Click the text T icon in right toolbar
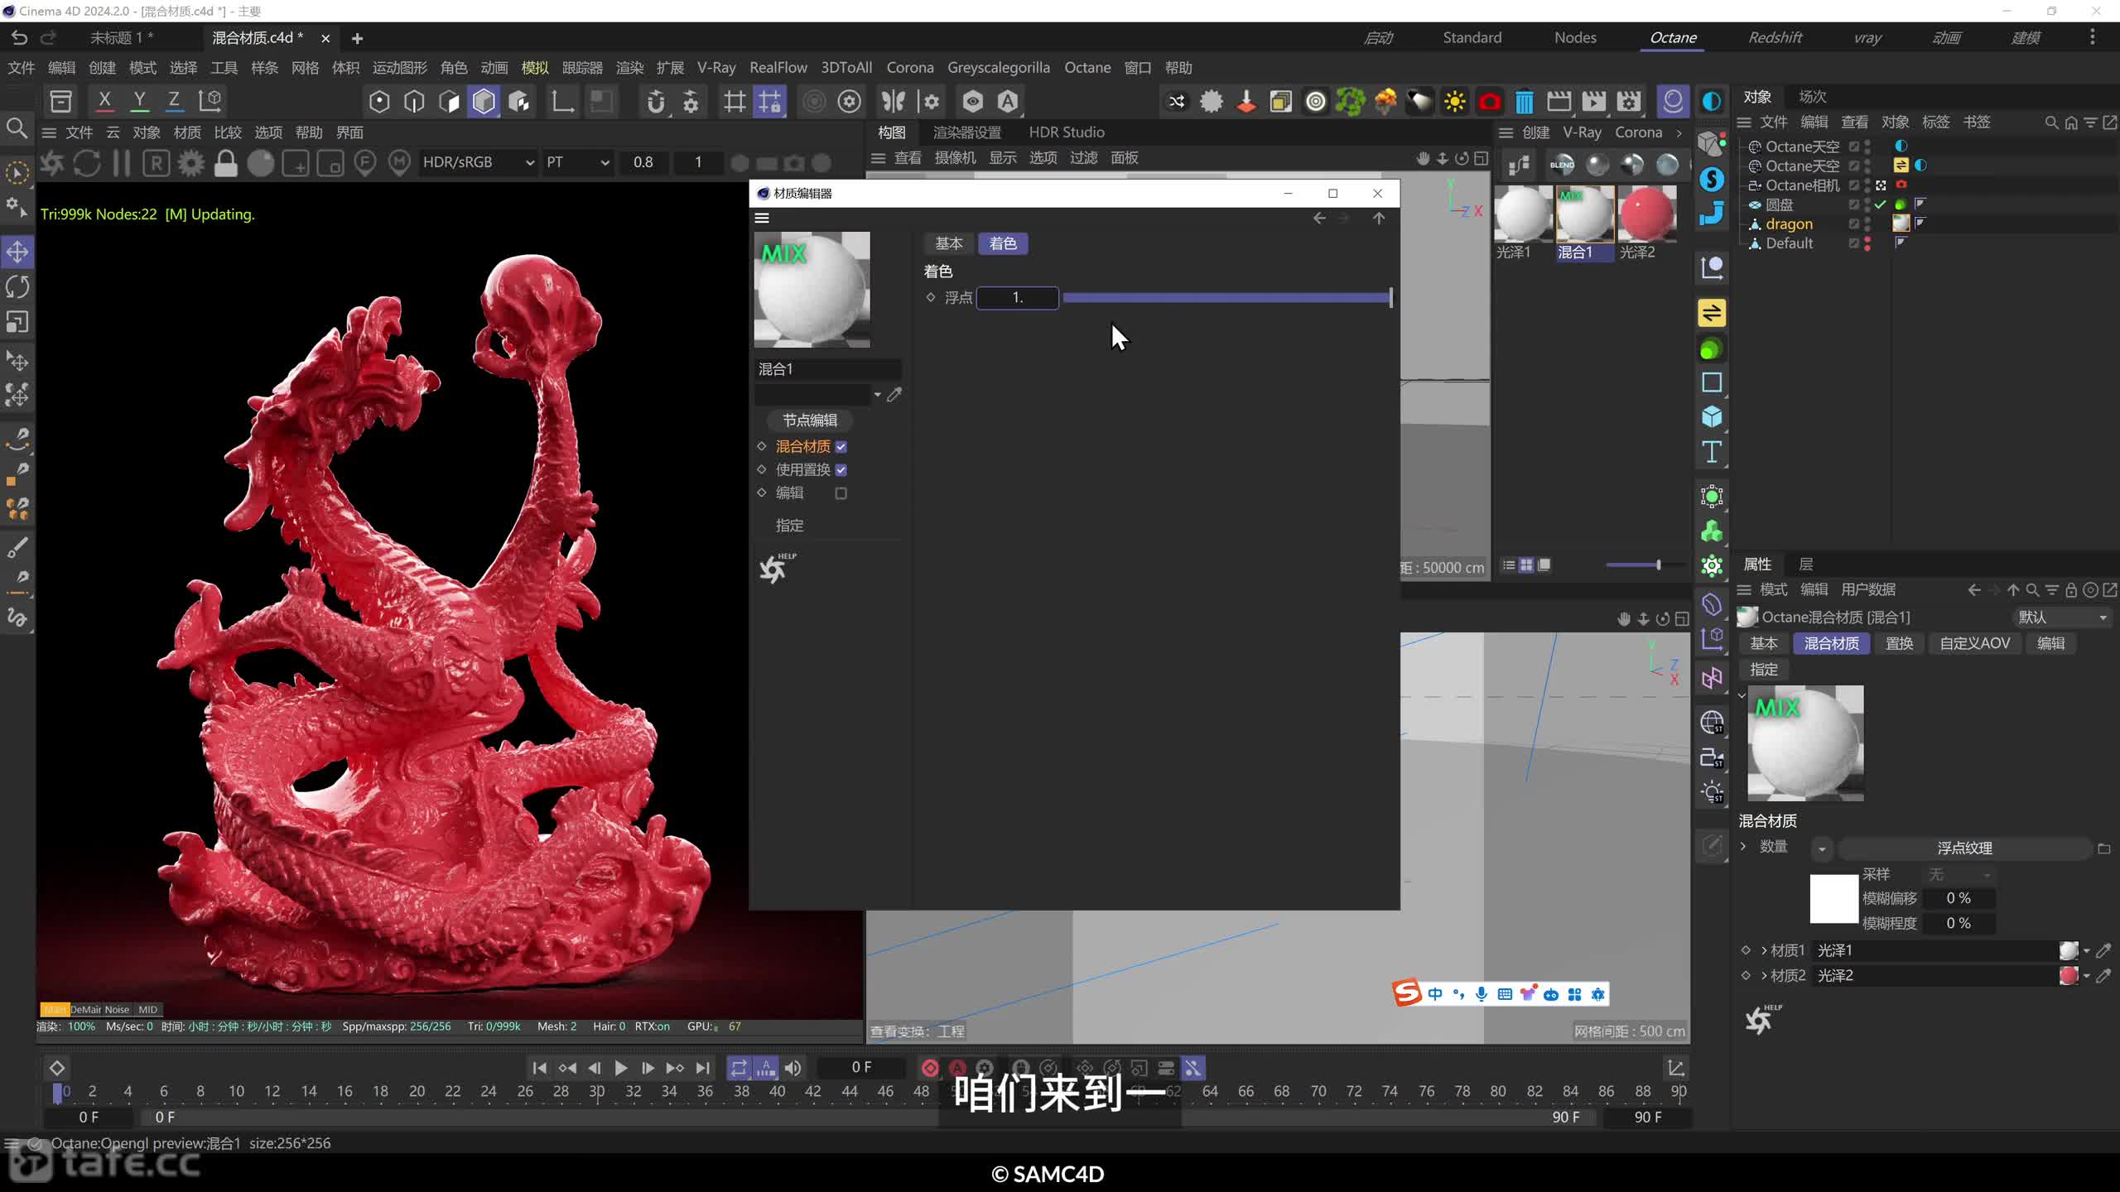 click(x=1711, y=452)
